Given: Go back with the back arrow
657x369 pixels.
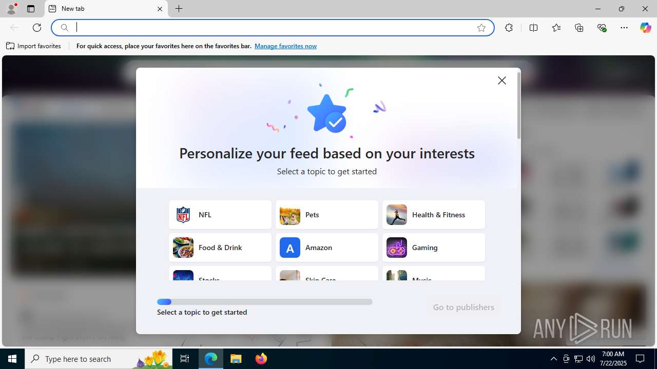Looking at the screenshot, I should 14,28.
